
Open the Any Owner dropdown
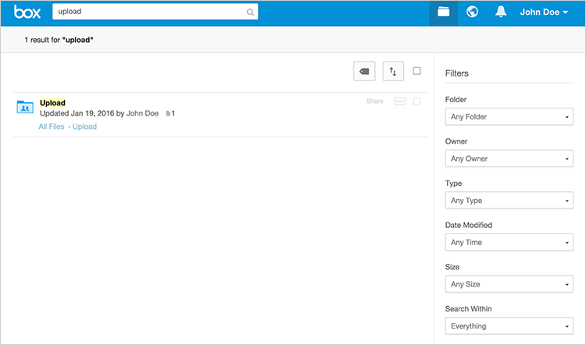click(509, 158)
